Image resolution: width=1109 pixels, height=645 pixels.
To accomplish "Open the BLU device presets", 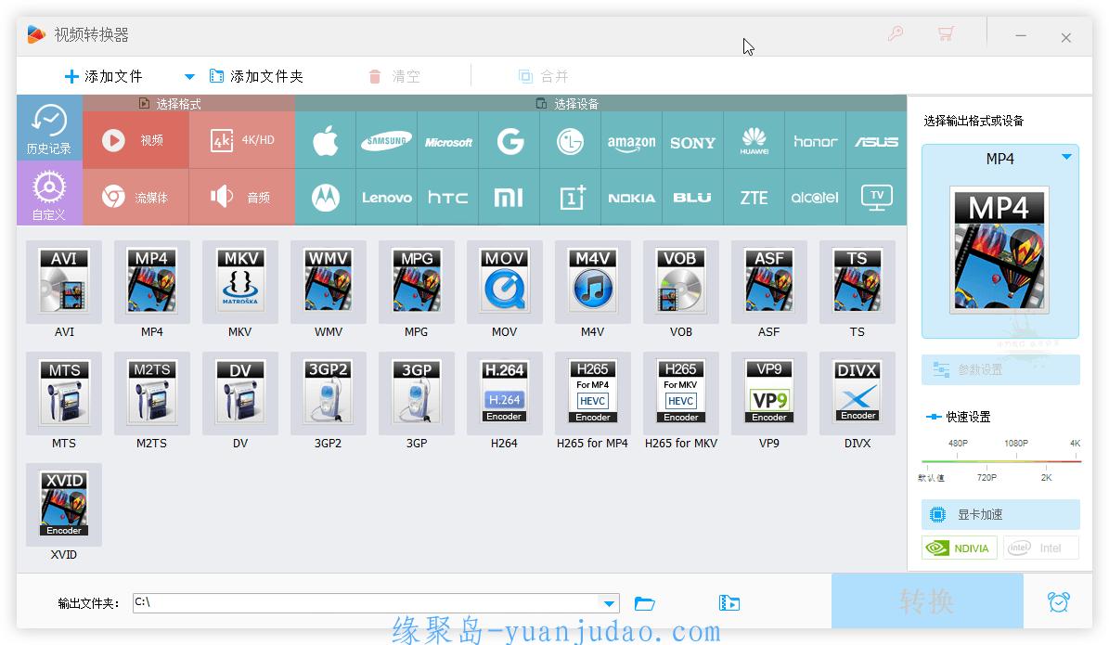I will coord(692,198).
